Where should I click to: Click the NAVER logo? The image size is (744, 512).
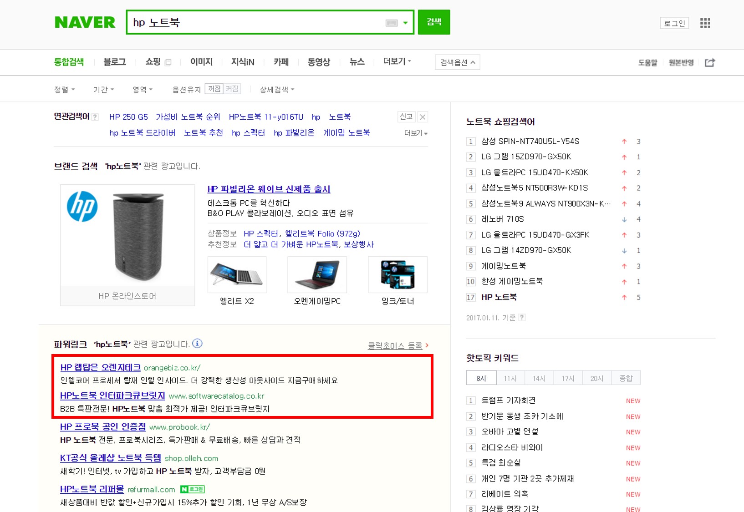tap(85, 22)
